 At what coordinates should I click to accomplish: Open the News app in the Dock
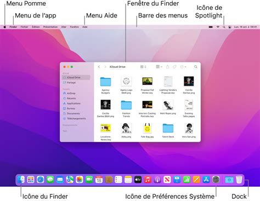[x=167, y=180]
